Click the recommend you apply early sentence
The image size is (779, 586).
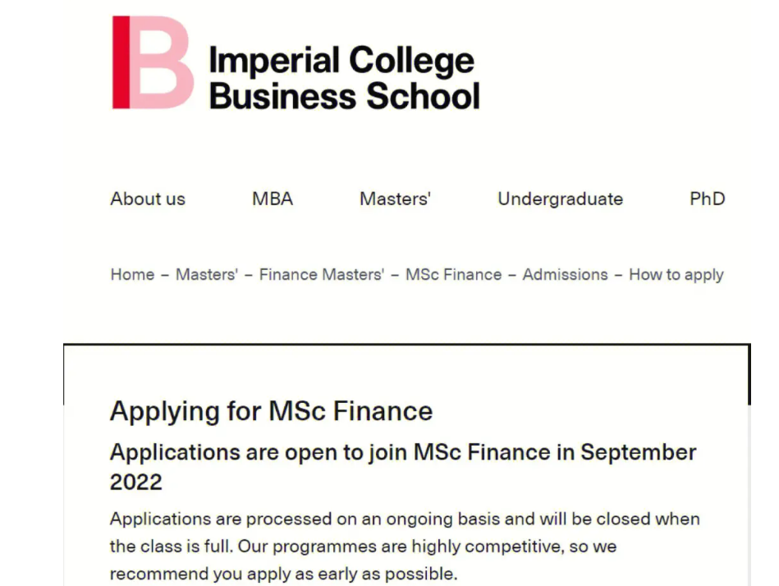click(283, 574)
